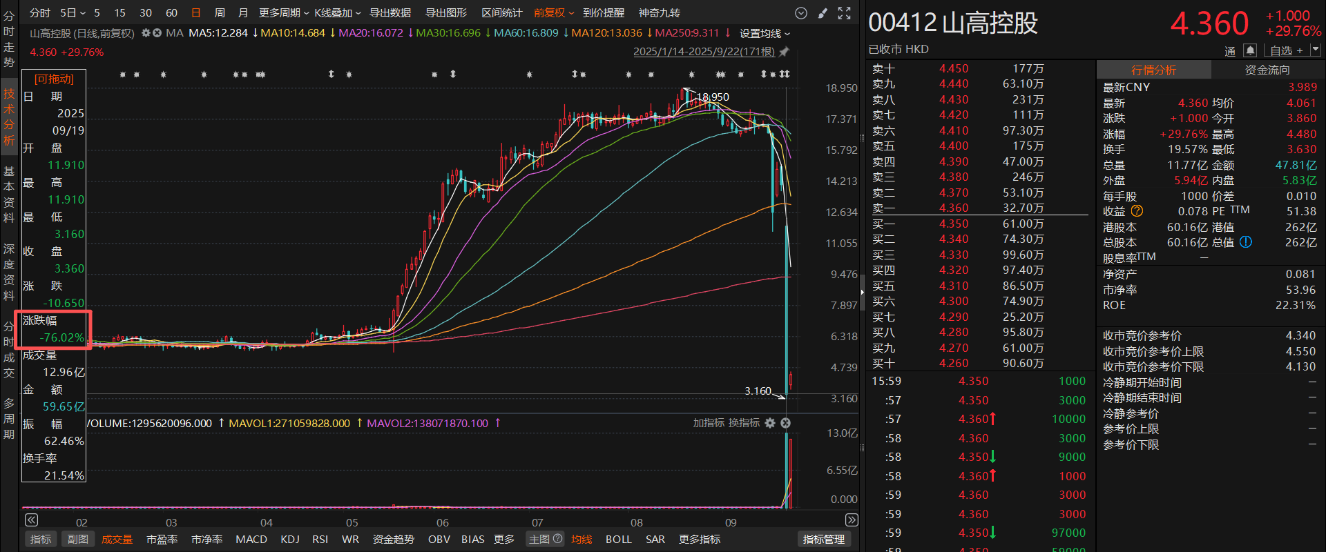Toggle the 副图 sub-chart button
This screenshot has width=1326, height=552.
point(77,539)
